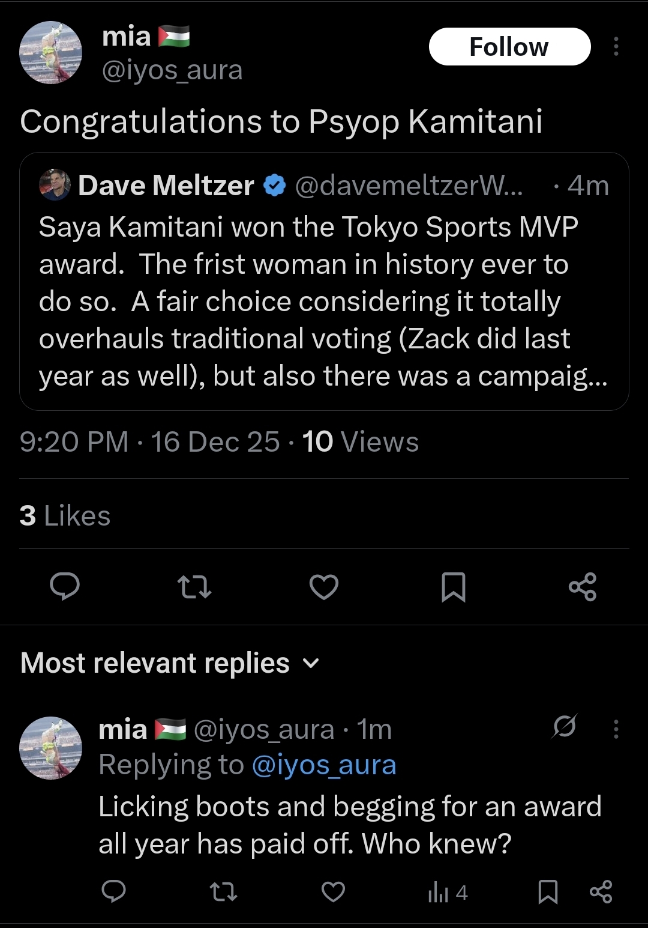Open the more options menu on the reply
The height and width of the screenshot is (928, 648).
[x=616, y=729]
